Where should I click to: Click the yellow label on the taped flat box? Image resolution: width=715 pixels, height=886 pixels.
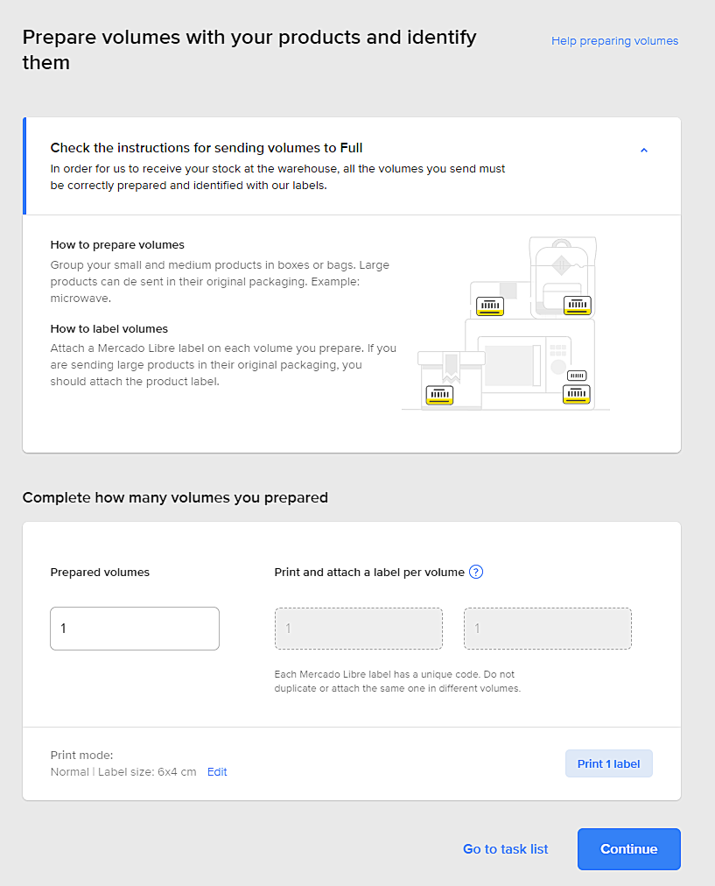click(x=489, y=306)
